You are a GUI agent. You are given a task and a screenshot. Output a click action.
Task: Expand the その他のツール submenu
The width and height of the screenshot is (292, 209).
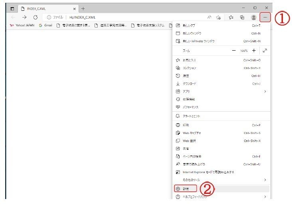pos(221,180)
